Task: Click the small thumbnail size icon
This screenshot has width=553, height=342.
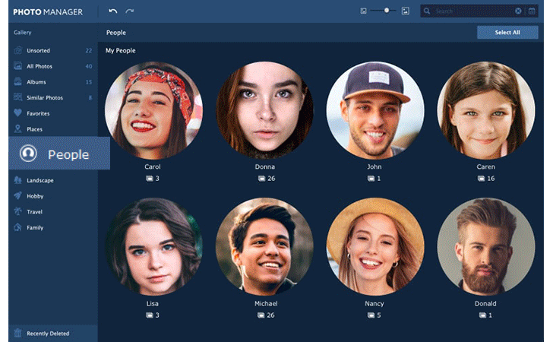Action: [x=363, y=11]
